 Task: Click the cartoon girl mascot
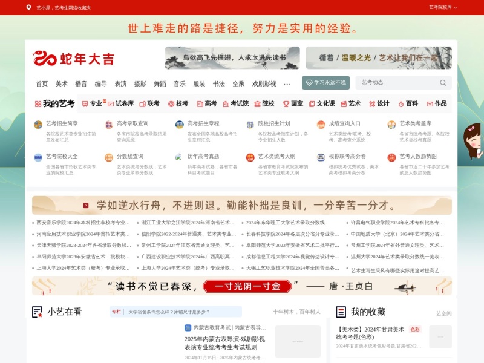pos(473,142)
